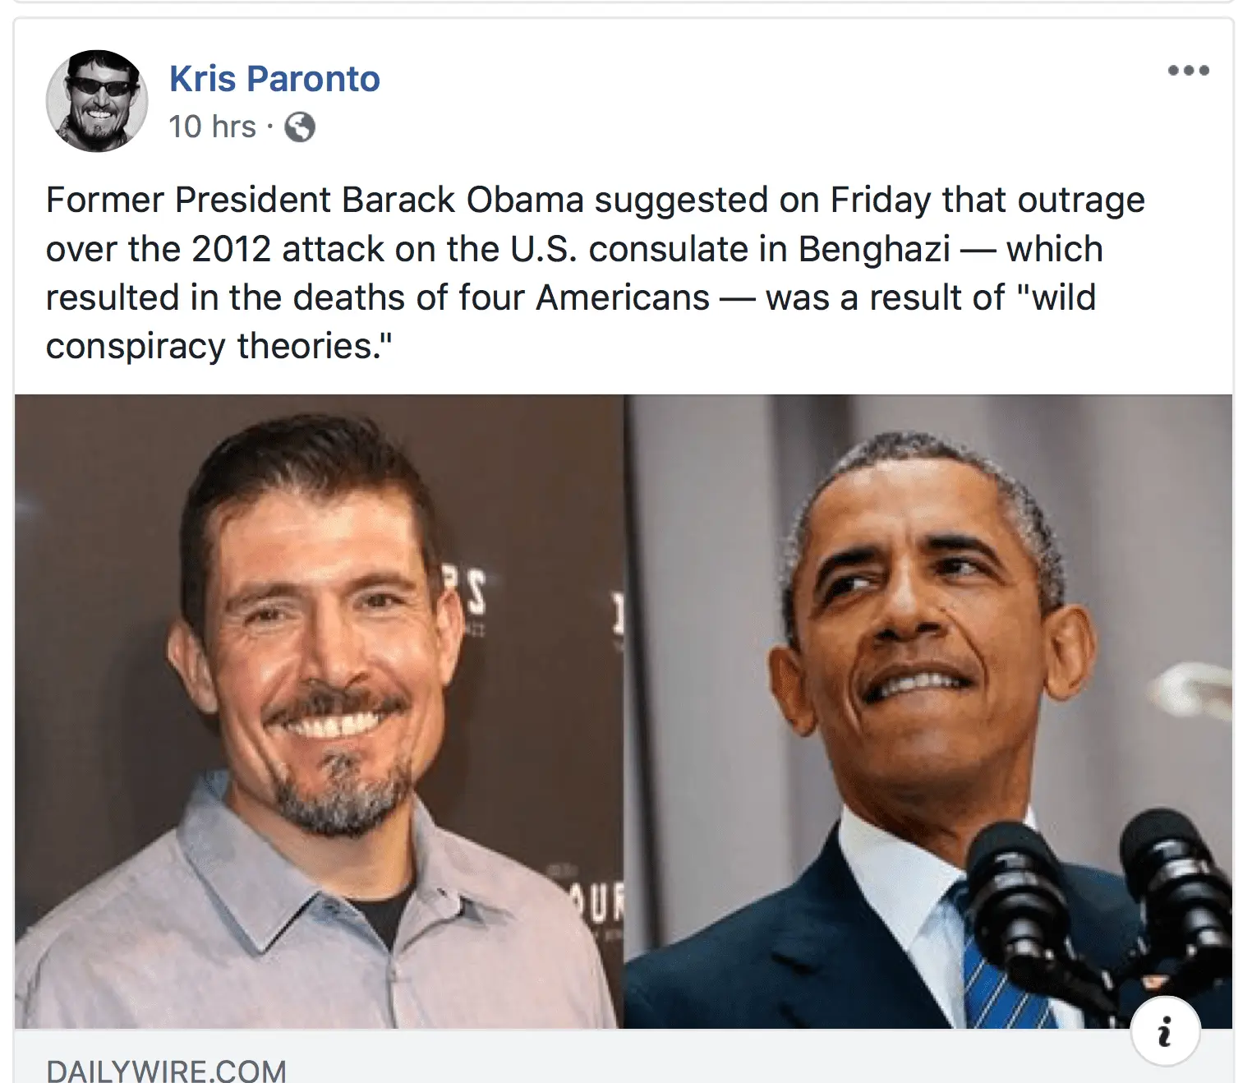Viewport: 1252px width, 1083px height.
Task: Click "Former President Barack Obama" at text start
Action: pyautogui.click(x=315, y=200)
